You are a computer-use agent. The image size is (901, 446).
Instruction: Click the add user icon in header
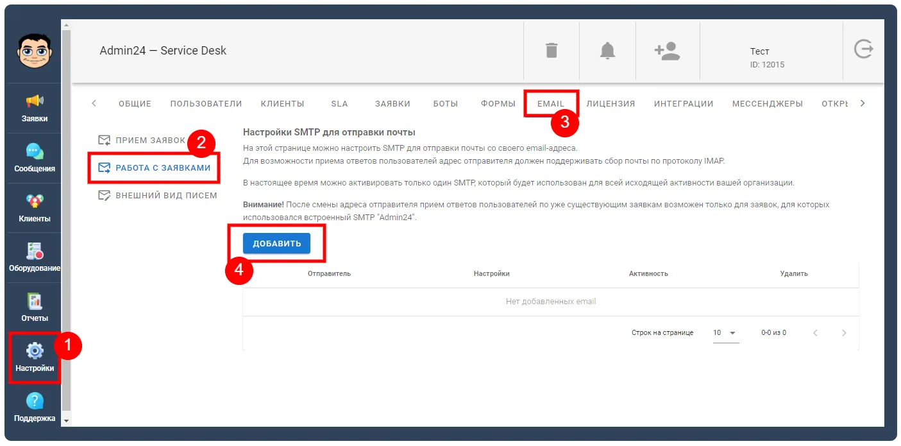coord(667,51)
